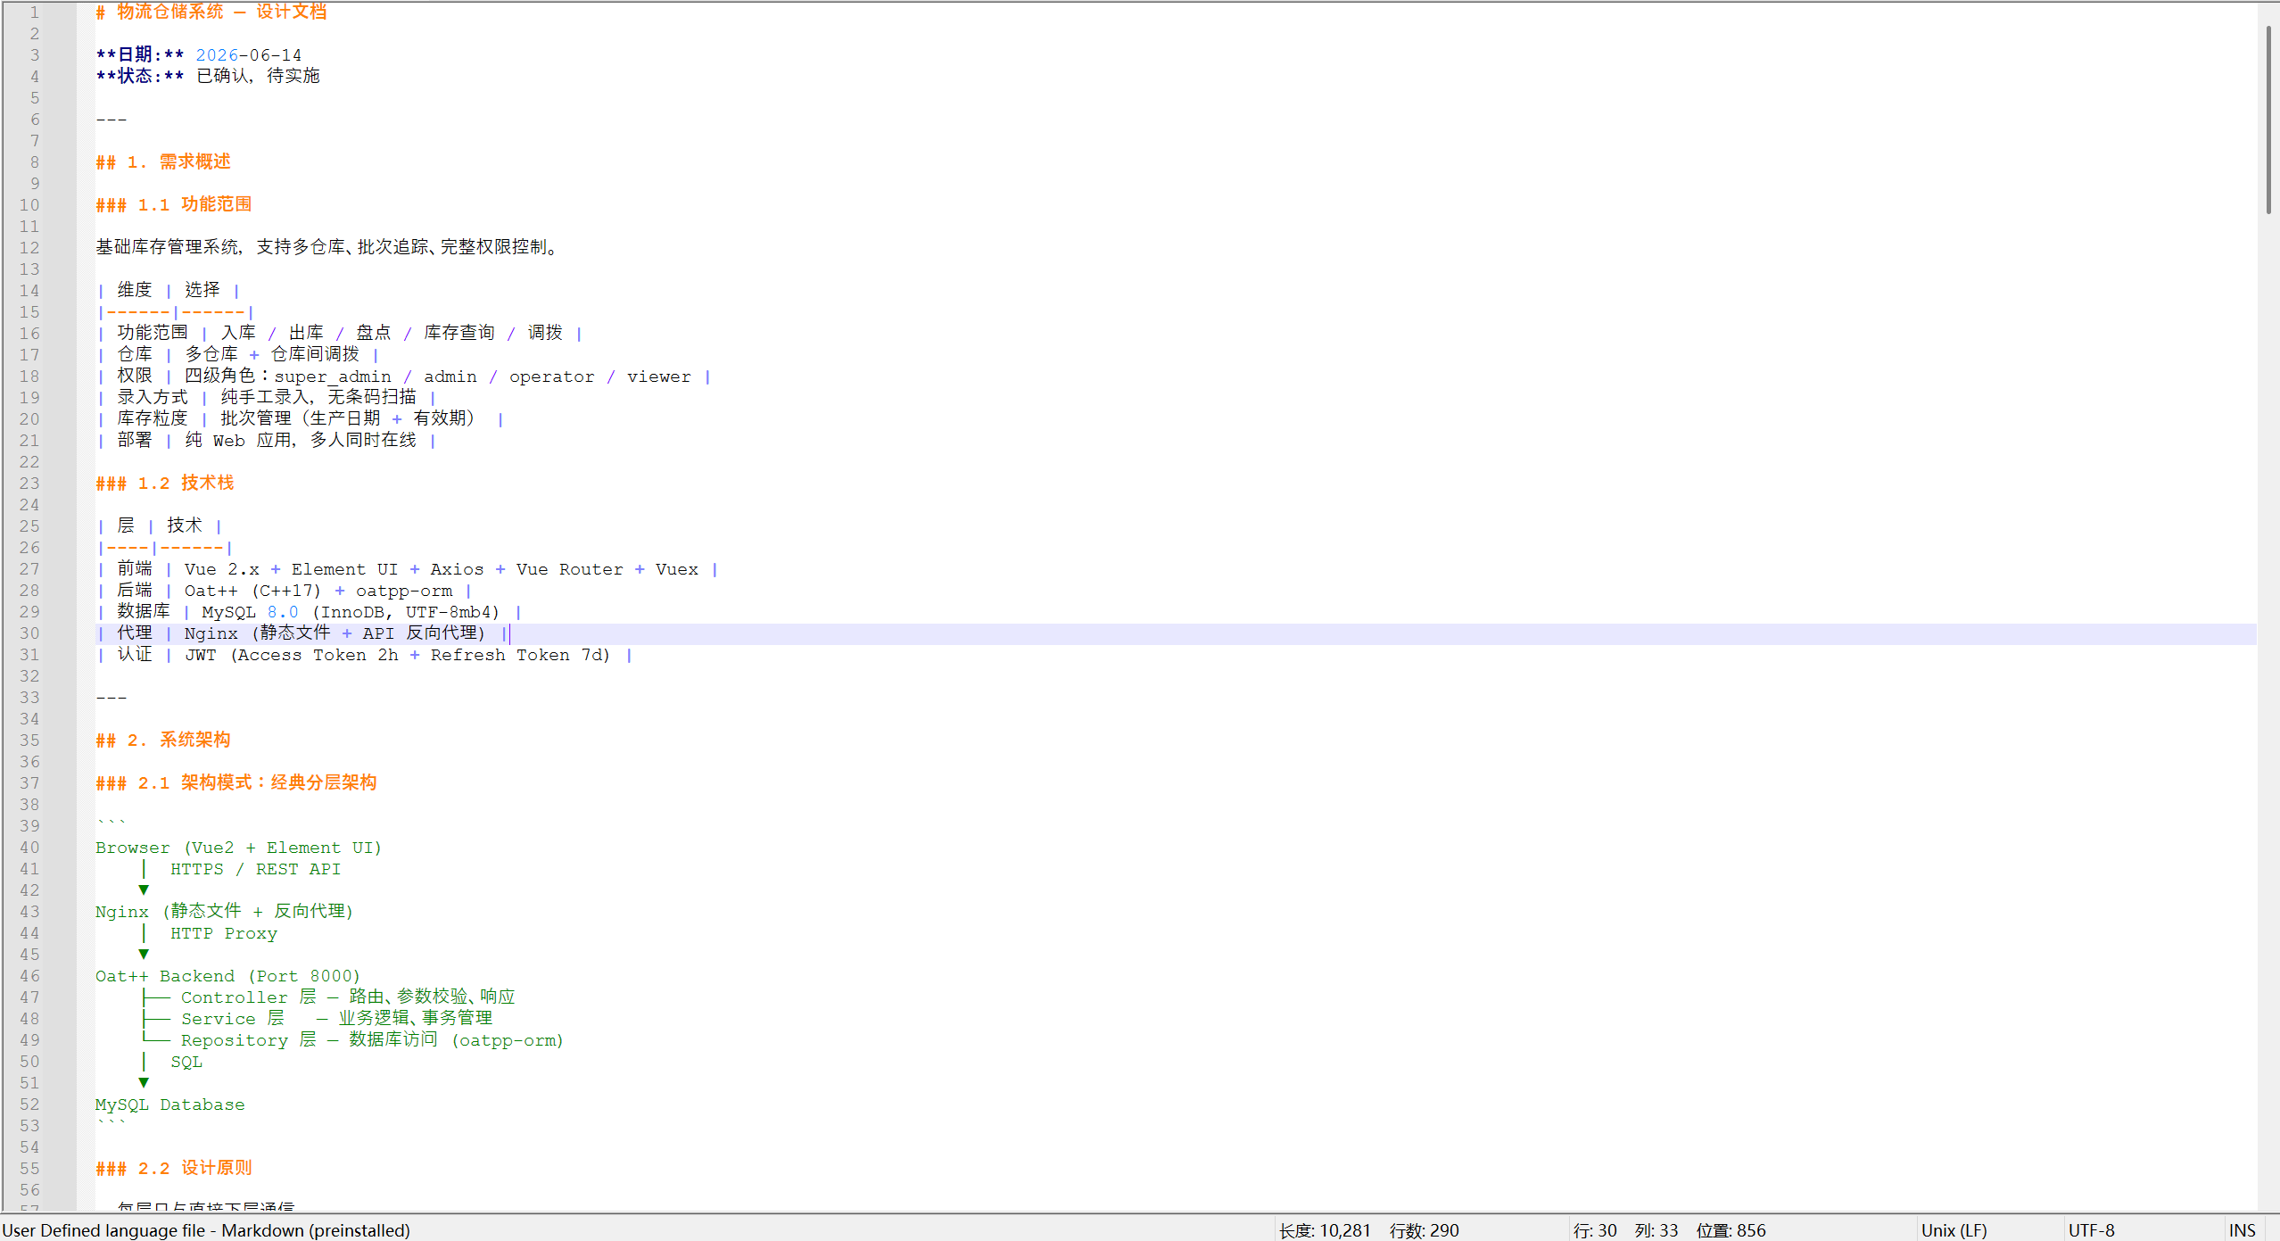The width and height of the screenshot is (2280, 1241).
Task: Click the 'HTTPS / REST API' code line
Action: pos(256,870)
